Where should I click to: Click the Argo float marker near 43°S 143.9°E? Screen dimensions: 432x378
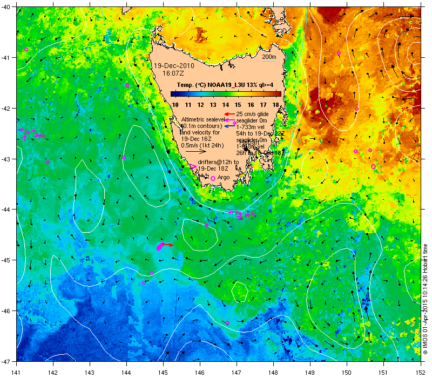pos(124,158)
